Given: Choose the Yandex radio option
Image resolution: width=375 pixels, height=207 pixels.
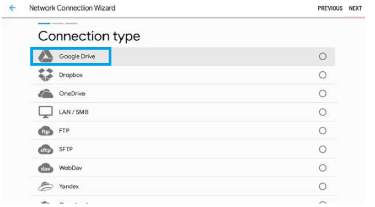Looking at the screenshot, I should [323, 187].
